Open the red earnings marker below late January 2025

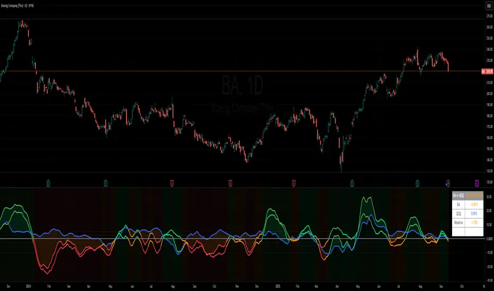tap(294, 183)
